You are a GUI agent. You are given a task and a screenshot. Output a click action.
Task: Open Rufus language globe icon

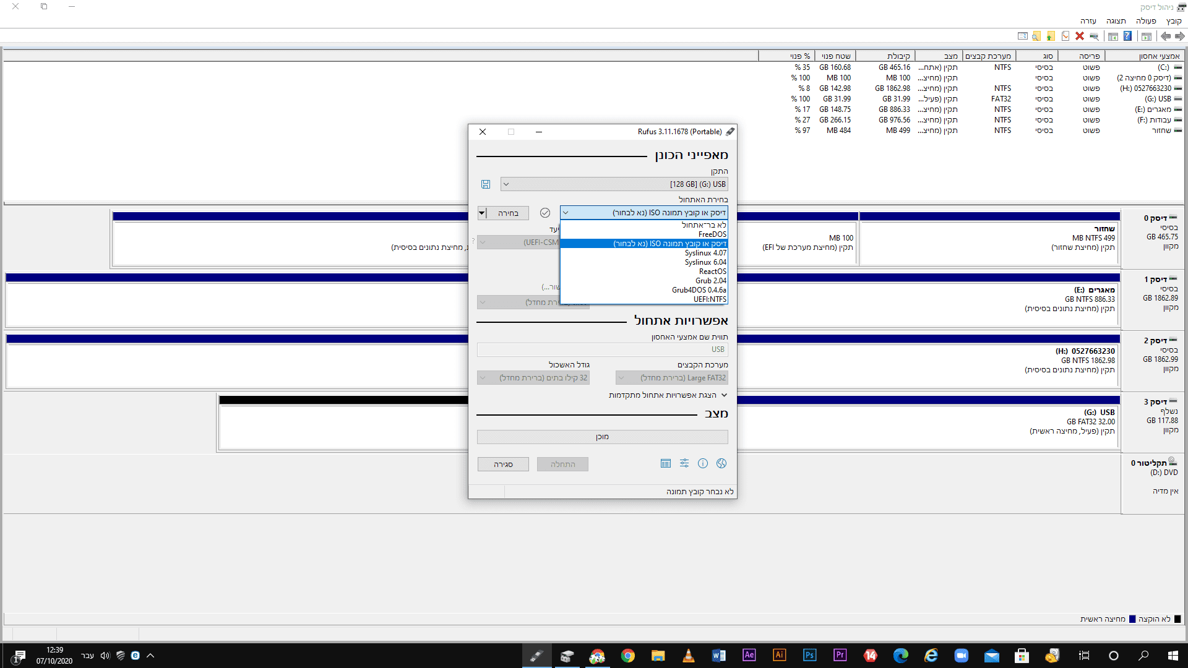coord(721,463)
